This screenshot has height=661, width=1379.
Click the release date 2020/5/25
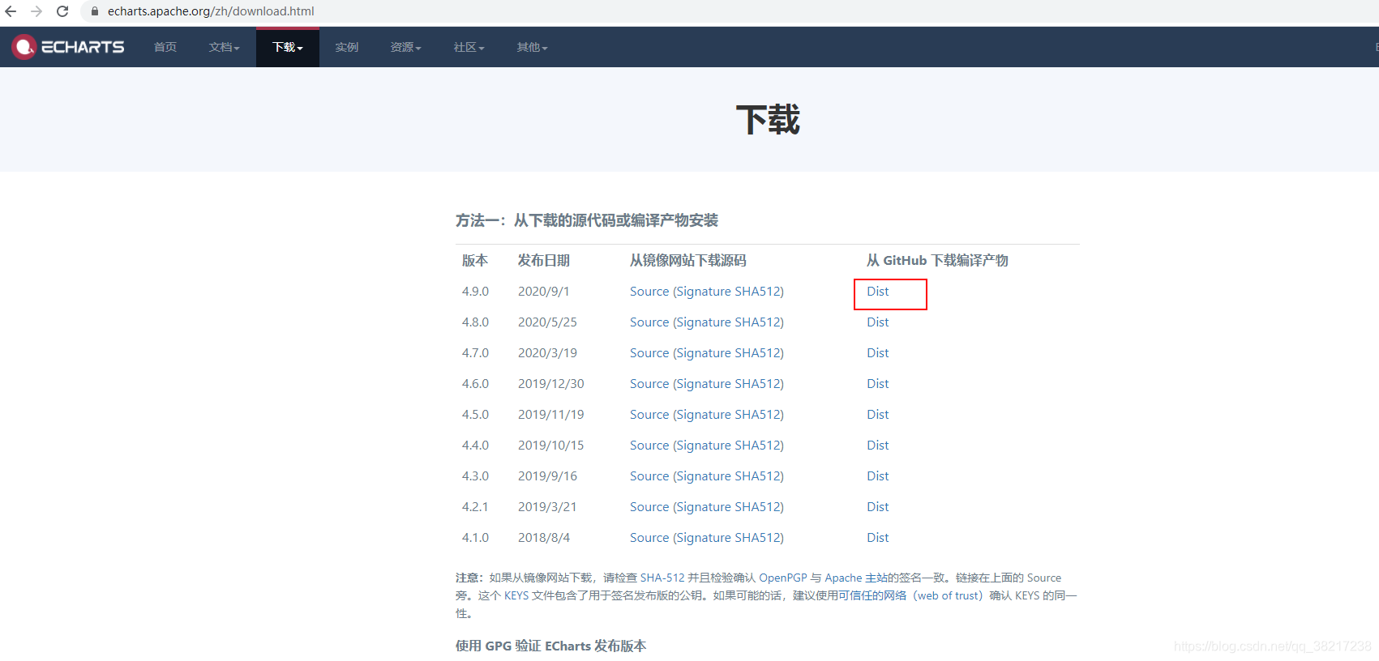click(547, 322)
